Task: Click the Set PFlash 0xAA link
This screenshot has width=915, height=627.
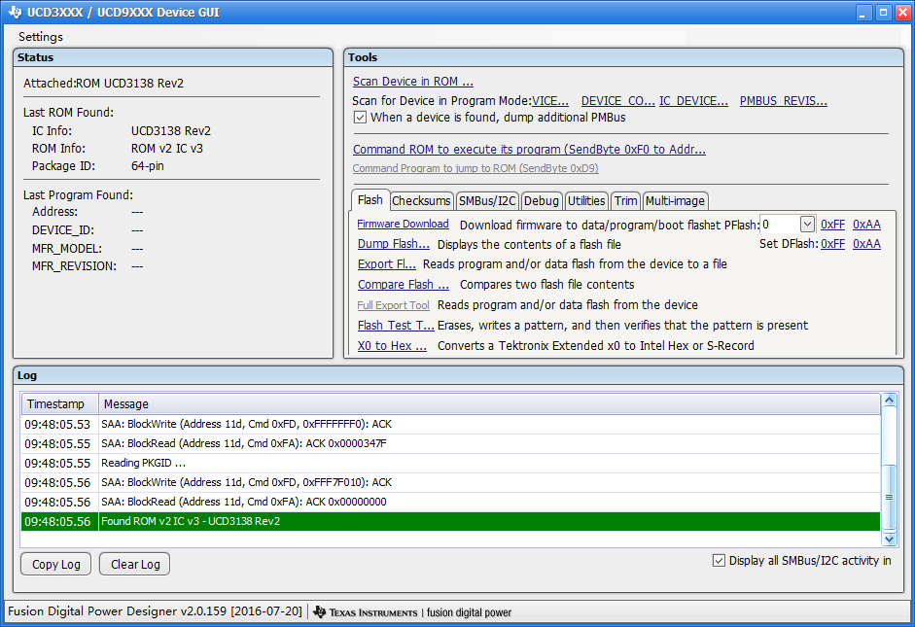Action: click(x=866, y=225)
